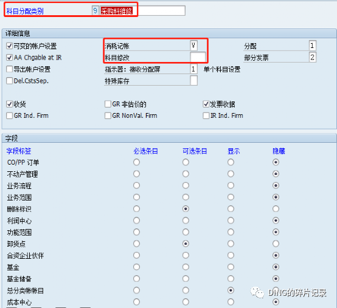Enable GR 非估价的 checkbox
Screen dimensions: 337x308
pyautogui.click(x=108, y=104)
